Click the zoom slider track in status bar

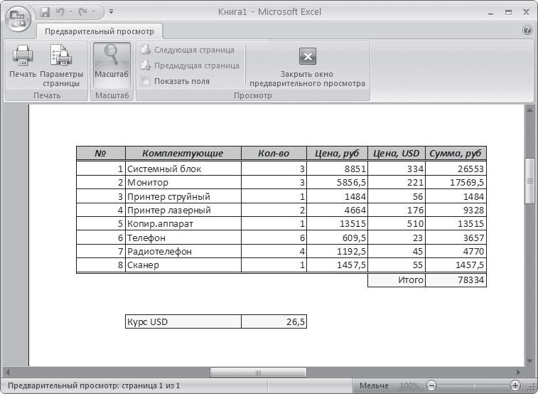tap(473, 385)
